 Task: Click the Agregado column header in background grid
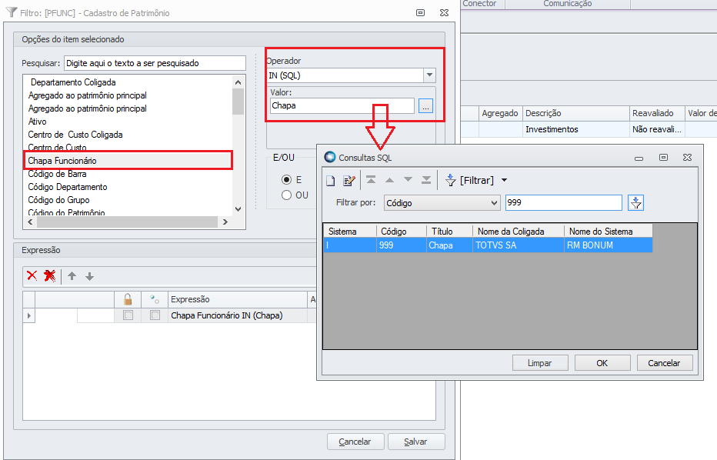[500, 113]
